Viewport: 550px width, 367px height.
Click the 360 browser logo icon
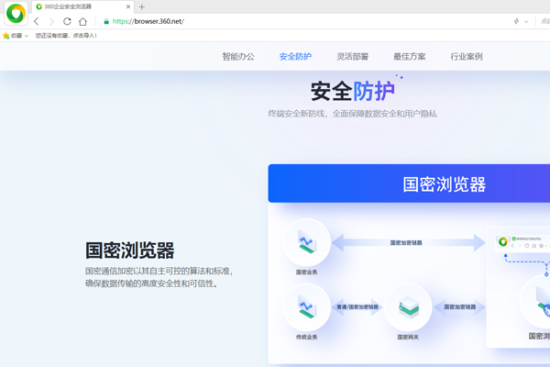(16, 14)
